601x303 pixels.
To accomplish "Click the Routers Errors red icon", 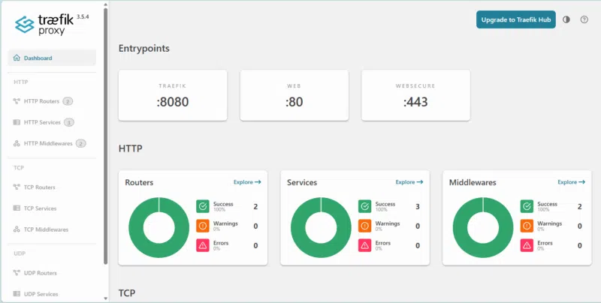I will point(203,245).
